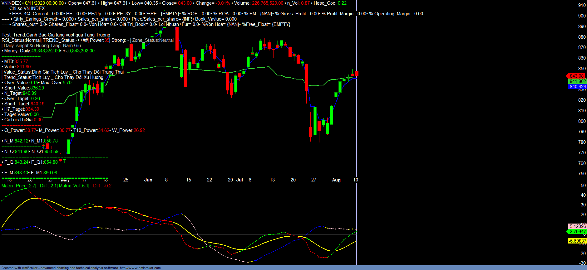Select the Jun month label on date axis
The height and width of the screenshot is (270, 587).
148,180
